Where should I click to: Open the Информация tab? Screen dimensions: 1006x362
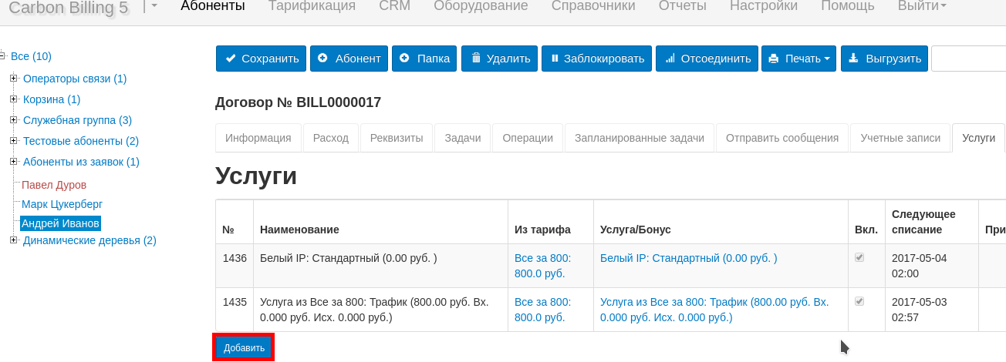pos(258,138)
